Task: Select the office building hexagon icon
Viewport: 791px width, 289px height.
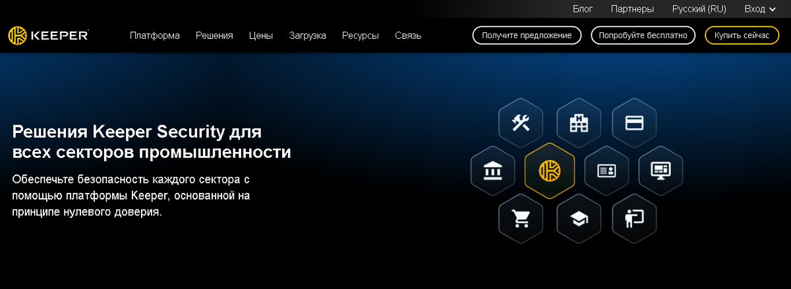Action: (x=578, y=123)
